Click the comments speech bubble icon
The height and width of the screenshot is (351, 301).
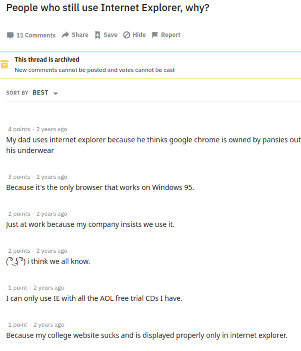pos(10,35)
